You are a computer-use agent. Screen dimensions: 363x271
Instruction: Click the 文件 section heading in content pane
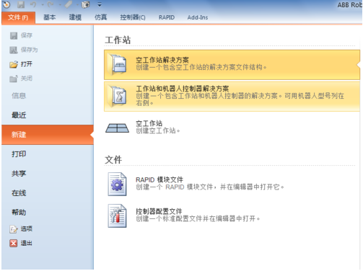click(x=113, y=160)
